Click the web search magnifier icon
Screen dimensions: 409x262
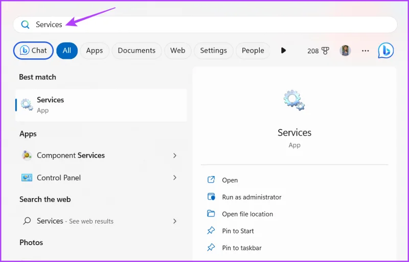[x=27, y=221]
